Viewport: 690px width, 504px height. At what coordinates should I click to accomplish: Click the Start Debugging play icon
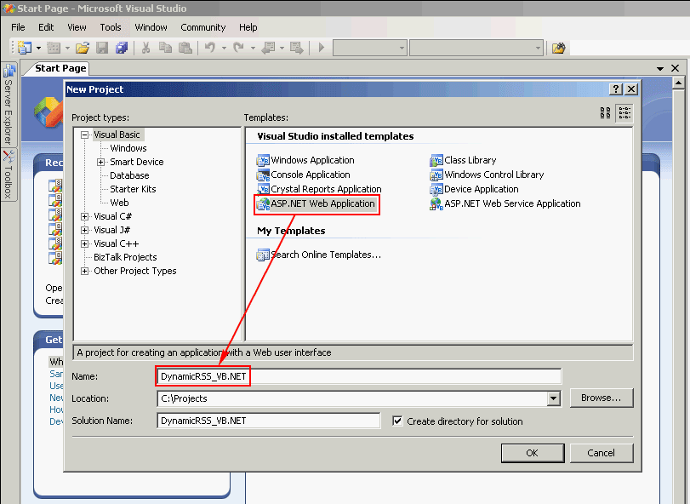[322, 48]
